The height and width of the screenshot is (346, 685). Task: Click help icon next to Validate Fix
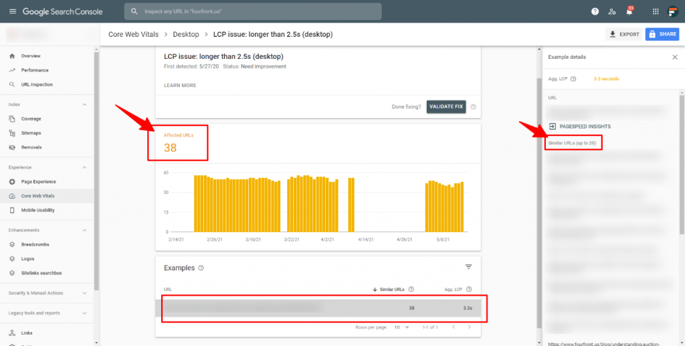[x=473, y=106]
